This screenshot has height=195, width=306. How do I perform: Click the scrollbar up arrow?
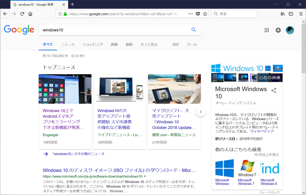[x=304, y=21]
